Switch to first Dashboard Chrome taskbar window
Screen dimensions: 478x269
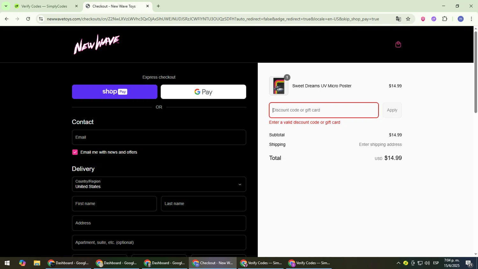pos(69,263)
